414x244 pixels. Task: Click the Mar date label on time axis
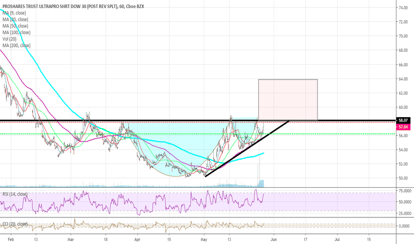[x=71, y=240]
